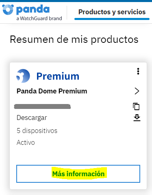The image size is (152, 195).
Task: Click the blue panda wordmark
Action: [33, 9]
